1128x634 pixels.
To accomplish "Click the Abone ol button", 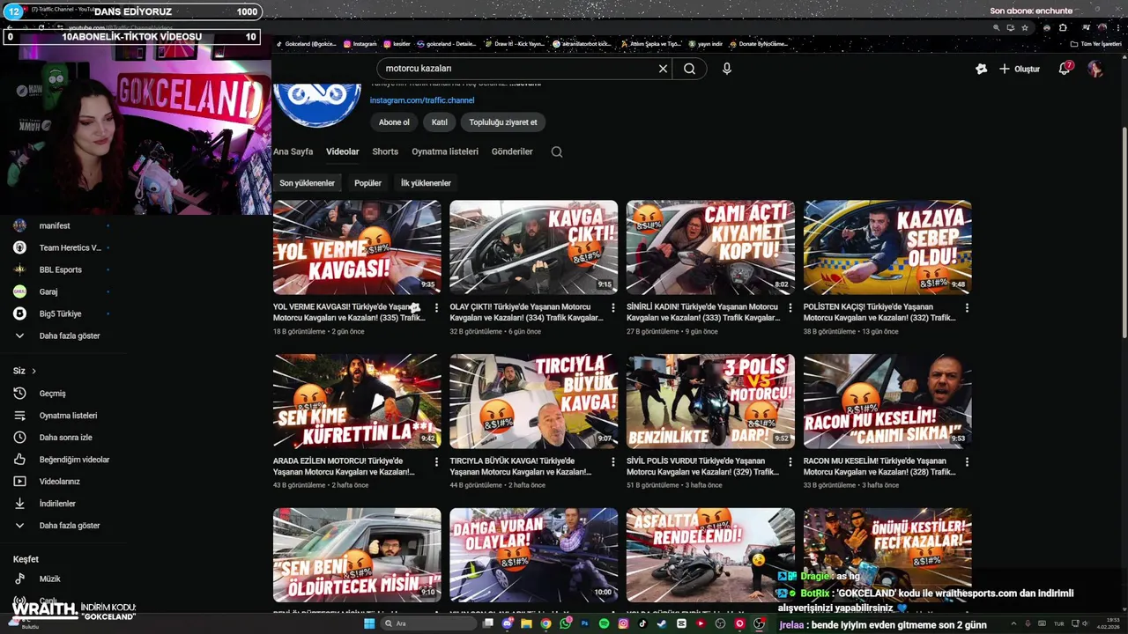I will point(394,122).
